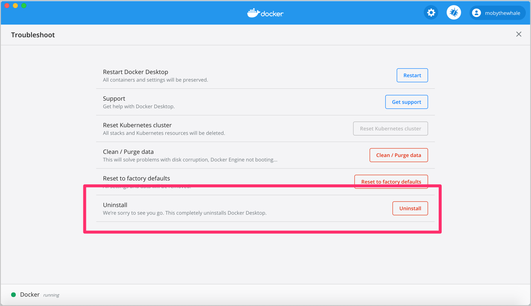
Task: Click the Troubleshoot bug icon
Action: [454, 13]
